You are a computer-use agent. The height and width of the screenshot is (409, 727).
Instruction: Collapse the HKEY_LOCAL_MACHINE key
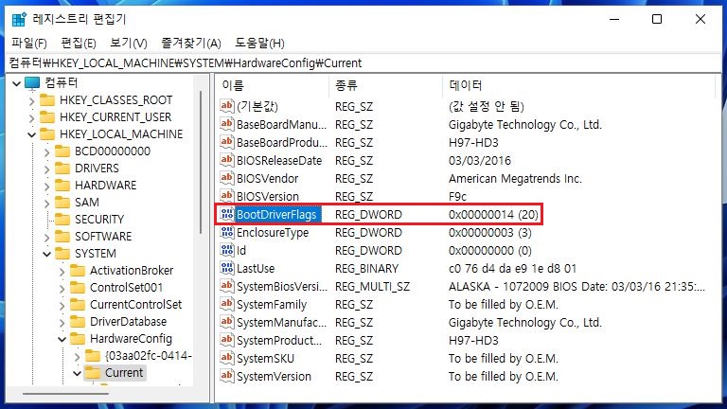pos(31,135)
